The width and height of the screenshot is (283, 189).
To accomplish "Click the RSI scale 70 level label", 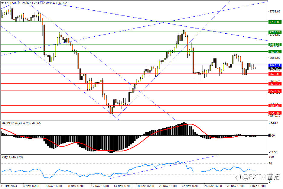I will (x=270, y=164).
